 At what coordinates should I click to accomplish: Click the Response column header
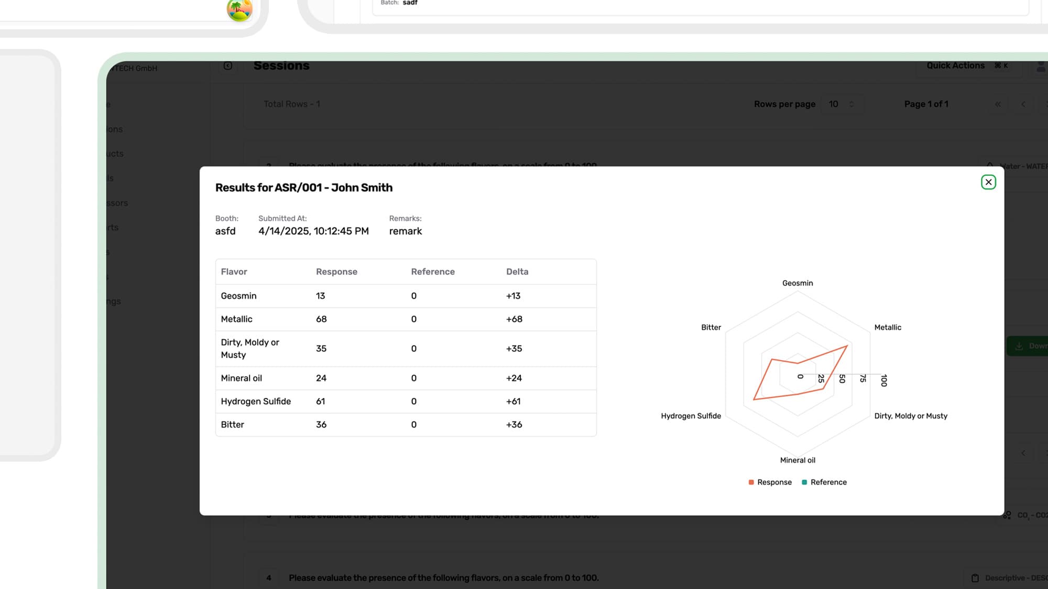click(336, 272)
